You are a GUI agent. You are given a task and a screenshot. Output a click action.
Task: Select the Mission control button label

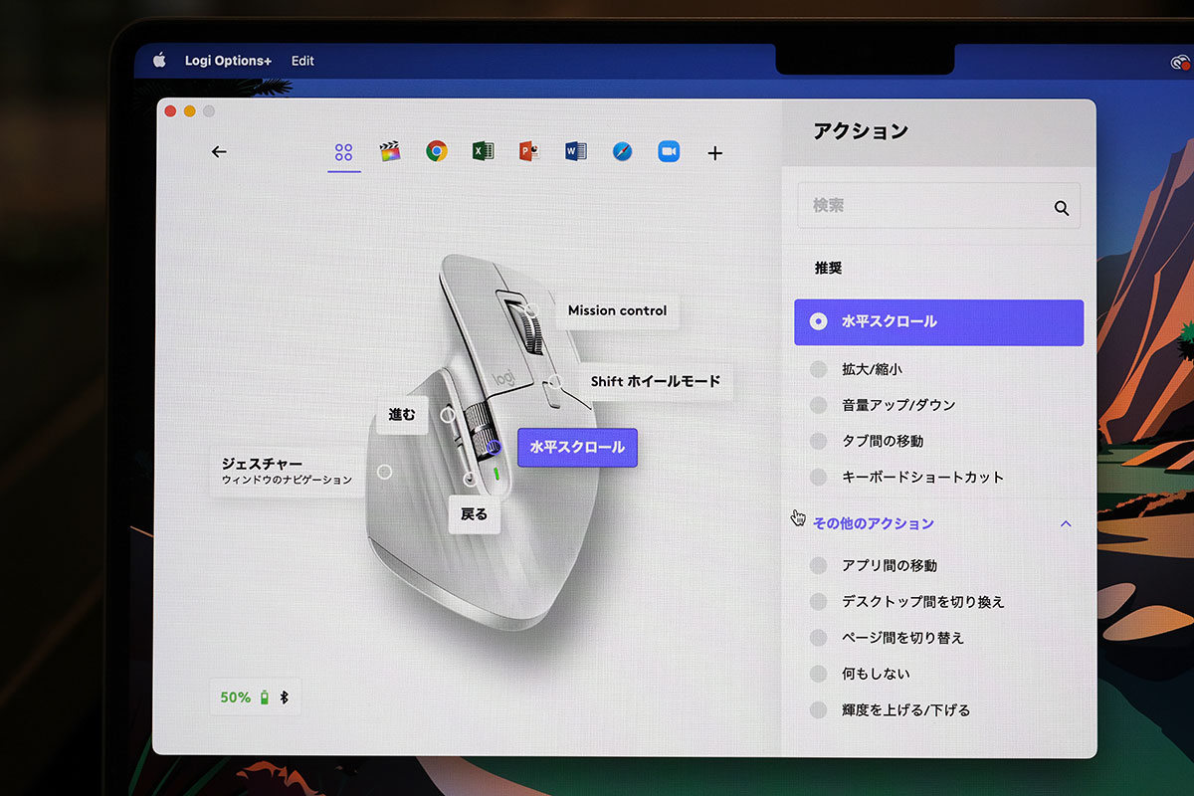(617, 310)
